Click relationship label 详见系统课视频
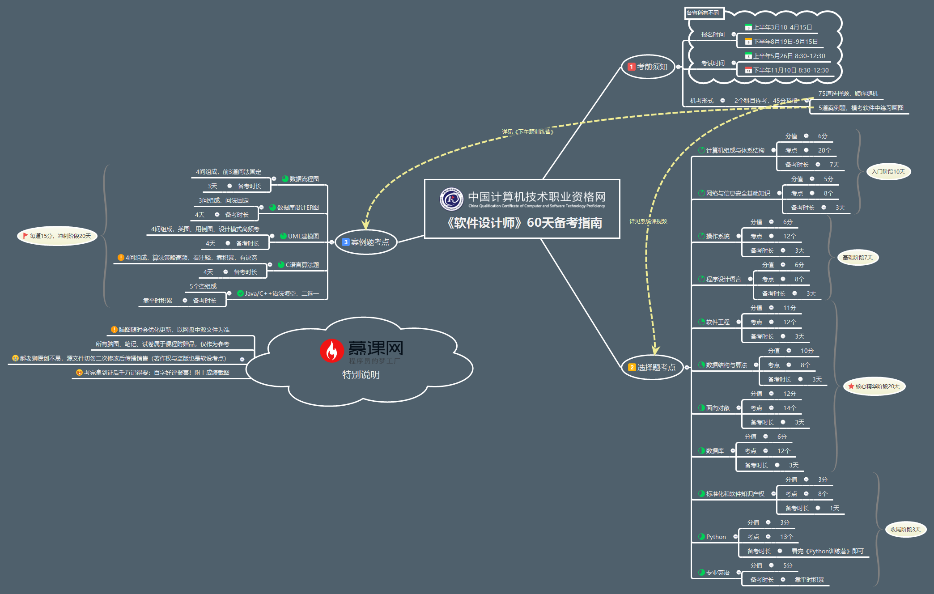The height and width of the screenshot is (594, 934). (x=648, y=221)
